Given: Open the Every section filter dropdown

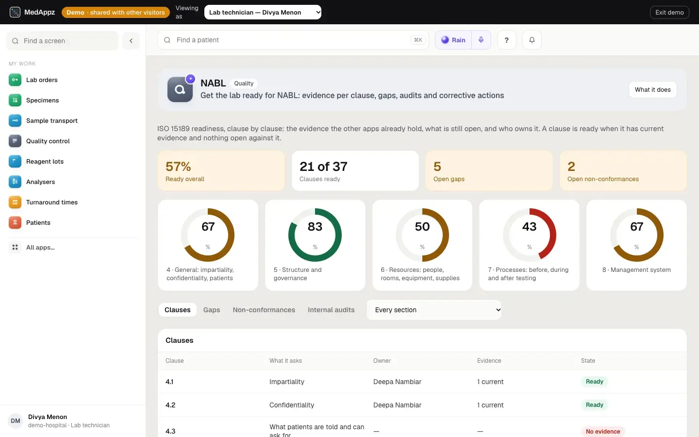Looking at the screenshot, I should (434, 310).
